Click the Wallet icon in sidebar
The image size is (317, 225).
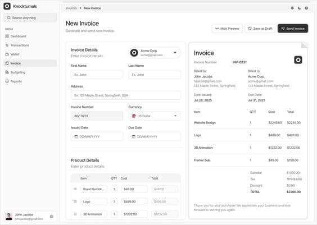point(7,54)
